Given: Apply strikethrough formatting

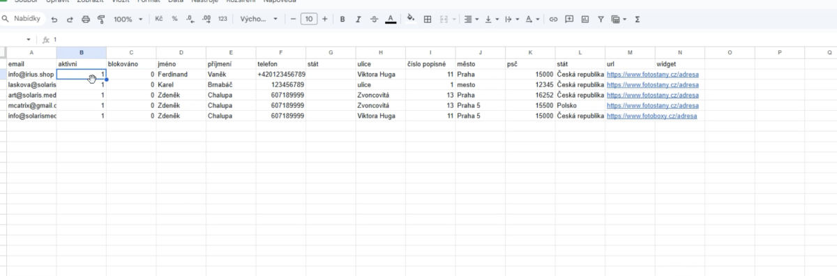Looking at the screenshot, I should (374, 20).
